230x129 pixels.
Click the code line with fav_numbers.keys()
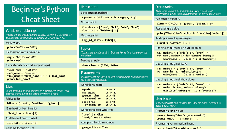pos(179,71)
